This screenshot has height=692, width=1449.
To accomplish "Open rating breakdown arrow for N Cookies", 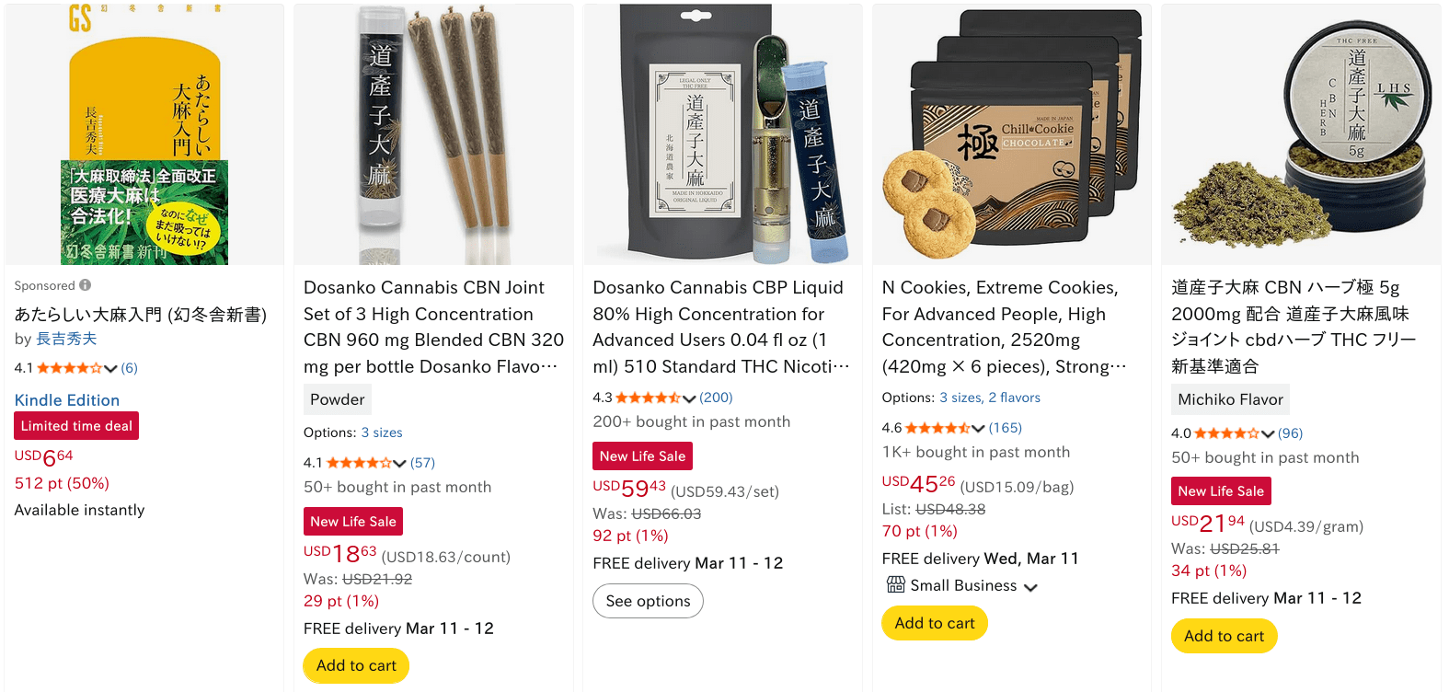I will pyautogui.click(x=978, y=429).
